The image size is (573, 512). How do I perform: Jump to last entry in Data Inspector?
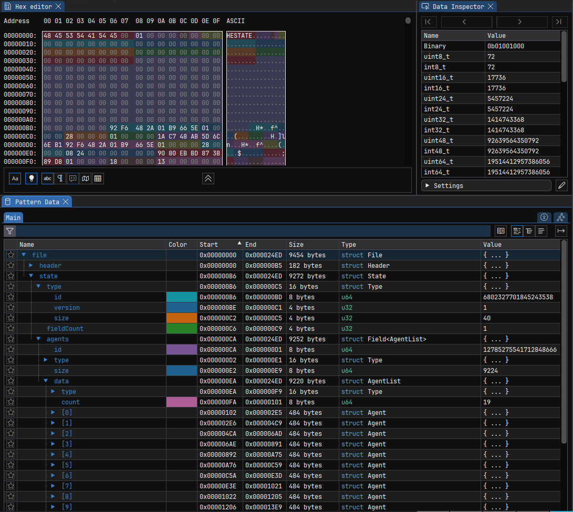[559, 22]
